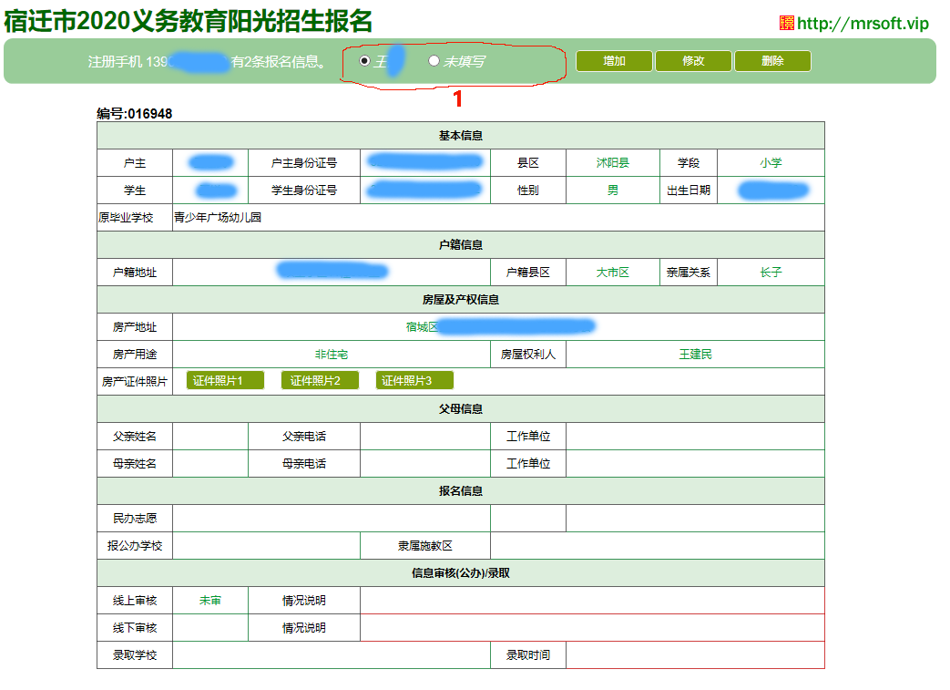950x690 pixels.
Task: Open the http://mrsoft.vip link
Action: click(x=863, y=24)
